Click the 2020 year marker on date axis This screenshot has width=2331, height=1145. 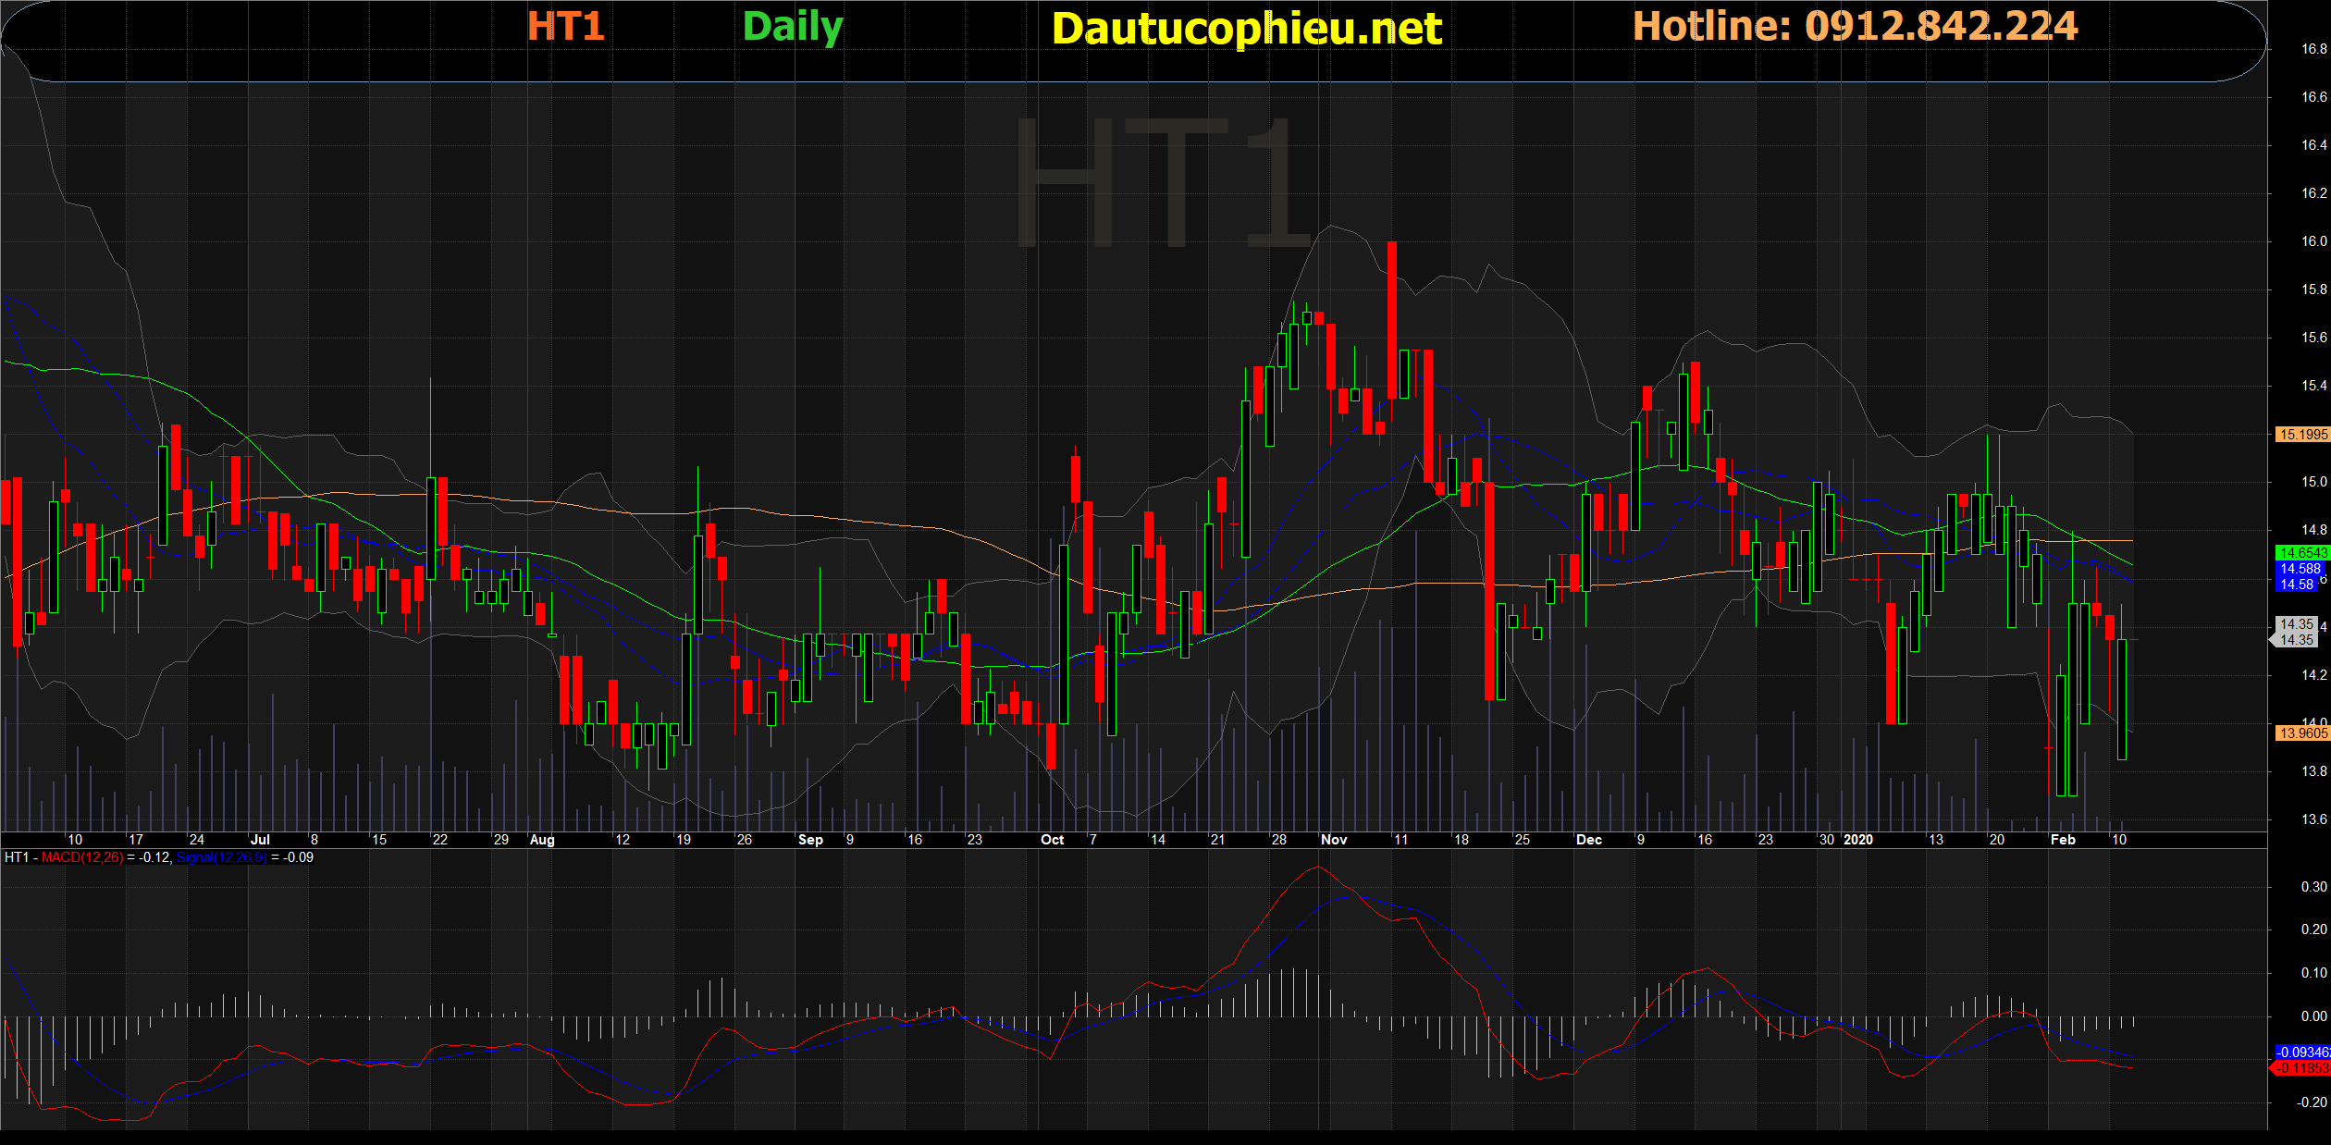coord(1857,840)
